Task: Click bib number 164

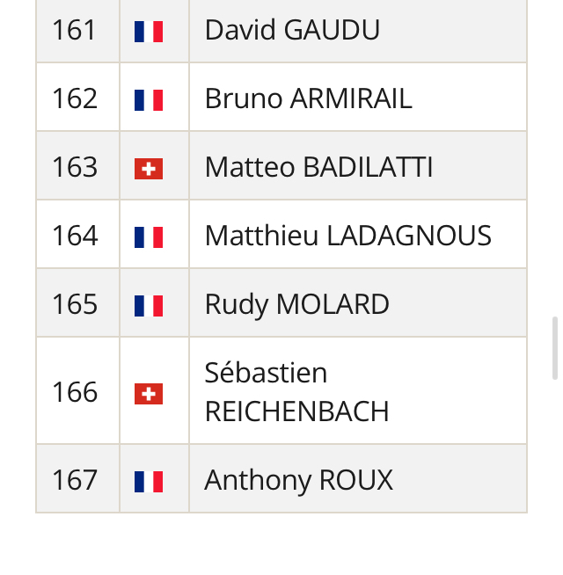Action: click(x=75, y=236)
